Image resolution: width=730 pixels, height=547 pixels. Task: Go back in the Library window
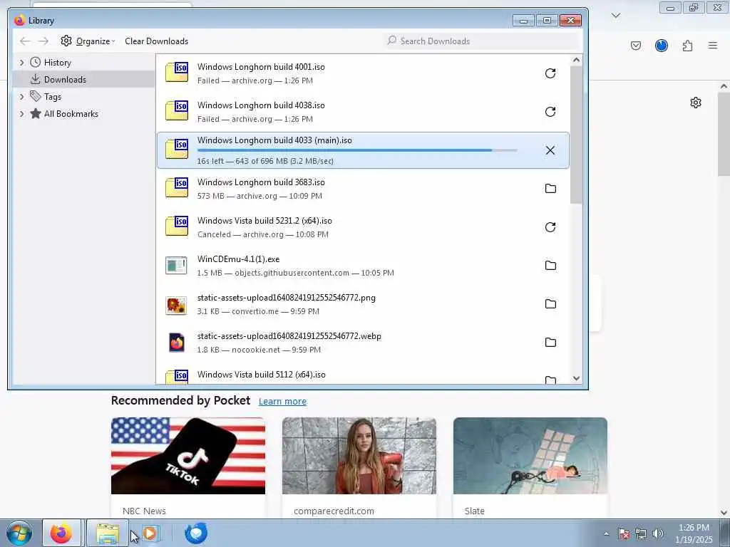pyautogui.click(x=25, y=41)
